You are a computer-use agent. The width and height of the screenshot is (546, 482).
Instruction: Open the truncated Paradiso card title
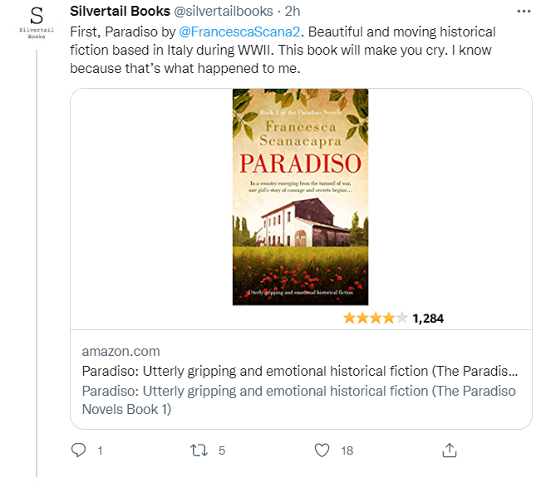(299, 371)
